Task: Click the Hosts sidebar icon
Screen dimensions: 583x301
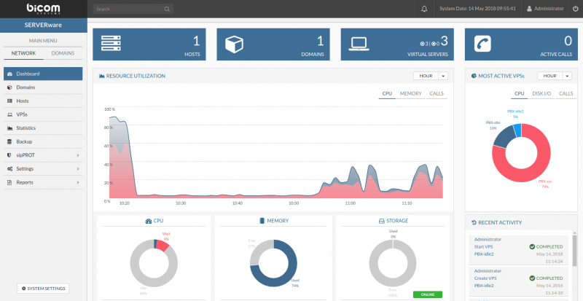Action: 9,101
